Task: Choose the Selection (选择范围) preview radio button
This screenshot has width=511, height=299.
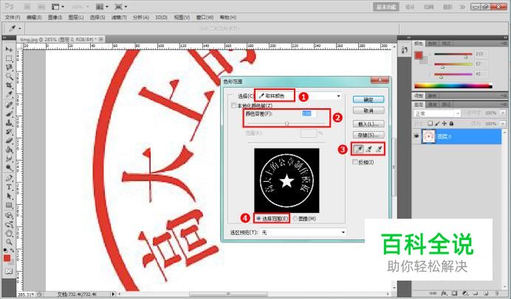Action: pos(258,219)
